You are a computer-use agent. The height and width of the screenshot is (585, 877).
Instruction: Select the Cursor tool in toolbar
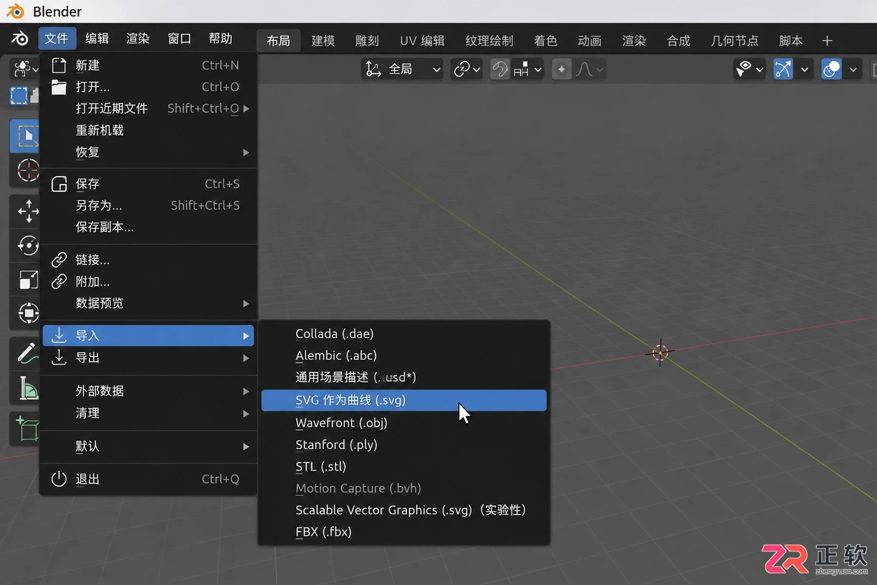(x=27, y=170)
